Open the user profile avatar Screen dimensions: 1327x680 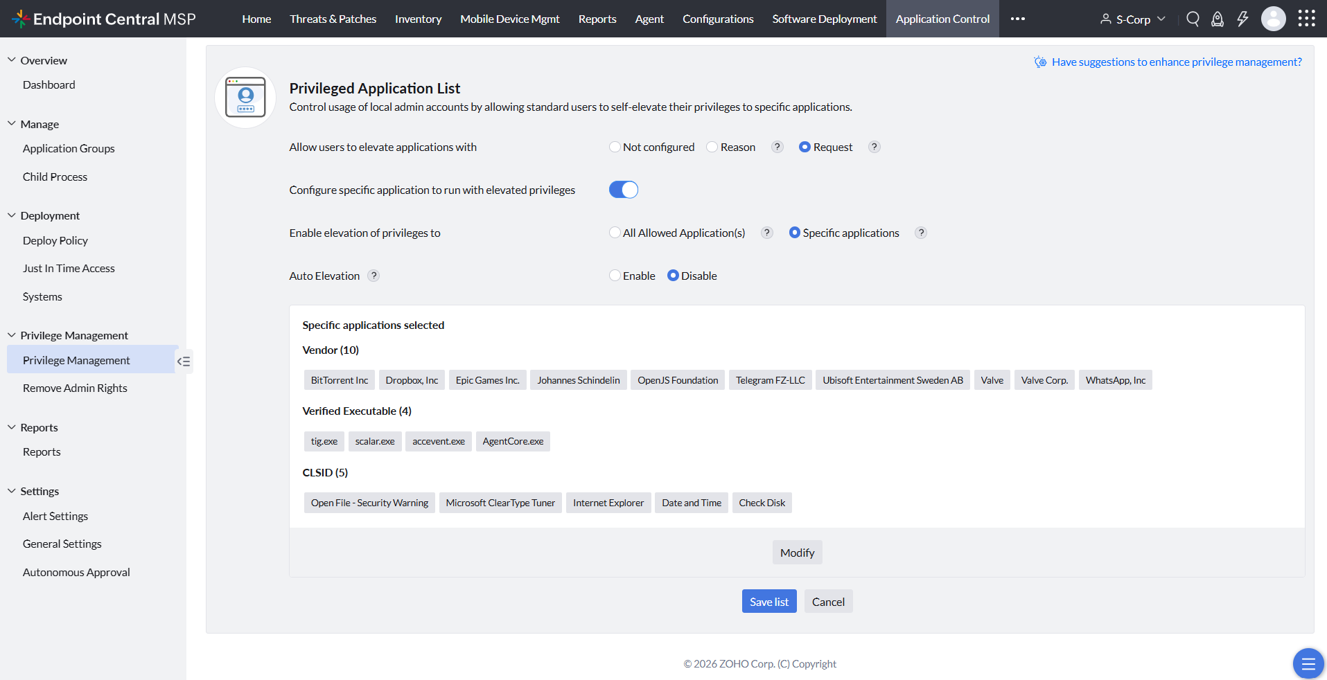click(x=1274, y=19)
